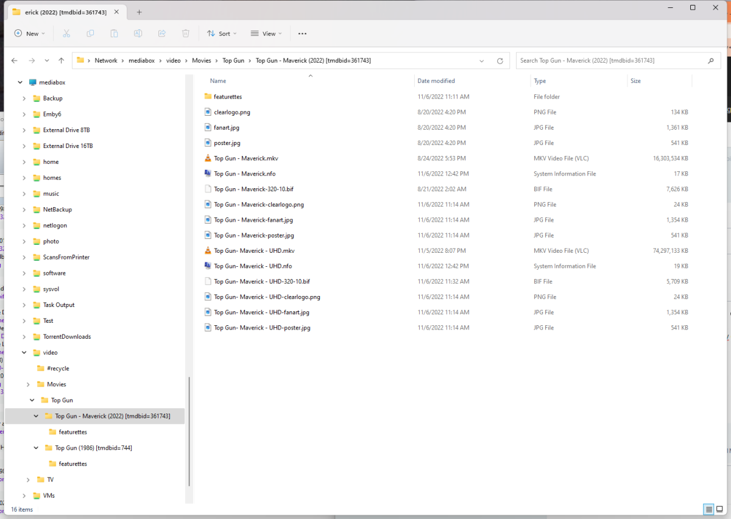Open the Sort dropdown

click(x=222, y=34)
